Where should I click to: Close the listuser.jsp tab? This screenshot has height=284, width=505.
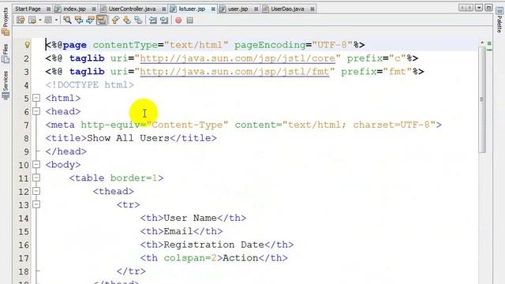click(213, 9)
